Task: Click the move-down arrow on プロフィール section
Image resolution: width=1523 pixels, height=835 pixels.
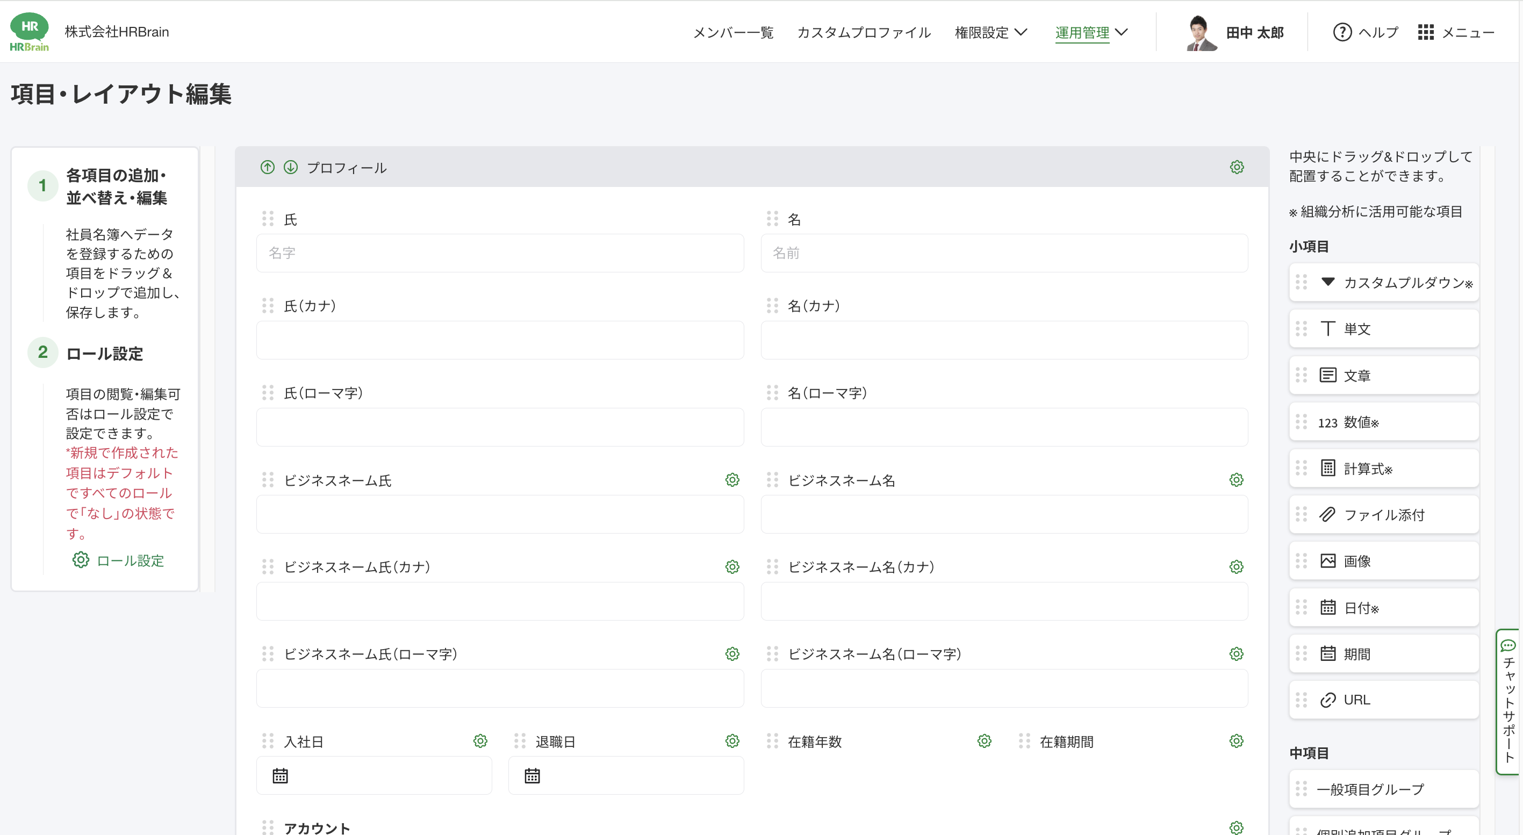Action: pyautogui.click(x=290, y=167)
